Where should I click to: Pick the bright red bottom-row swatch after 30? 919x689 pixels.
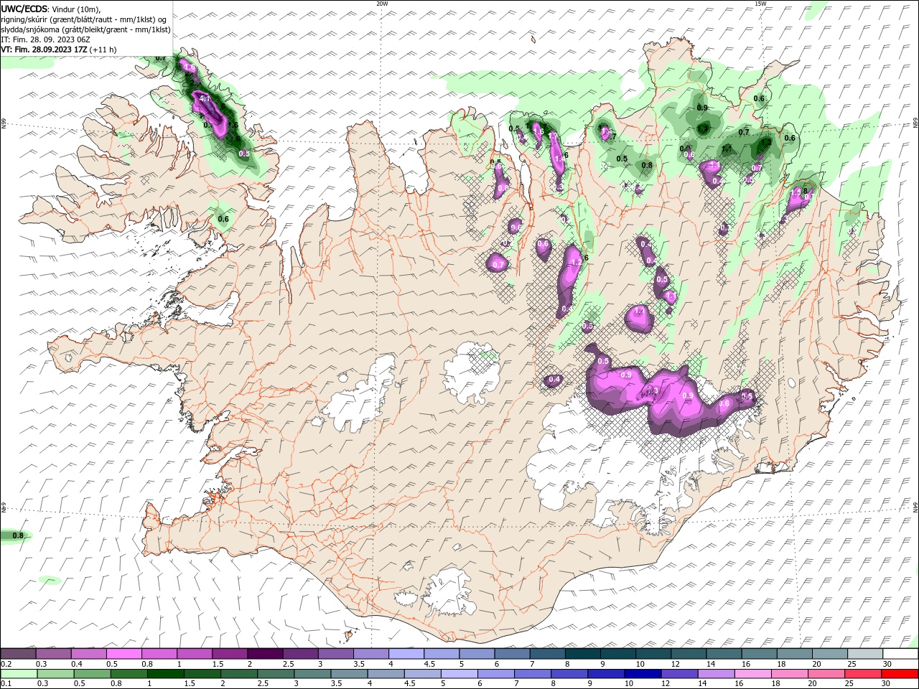(898, 674)
